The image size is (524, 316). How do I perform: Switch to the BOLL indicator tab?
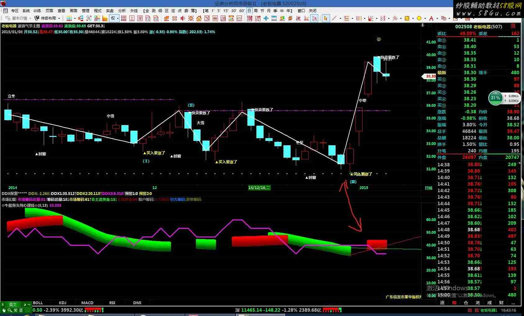click(38, 303)
